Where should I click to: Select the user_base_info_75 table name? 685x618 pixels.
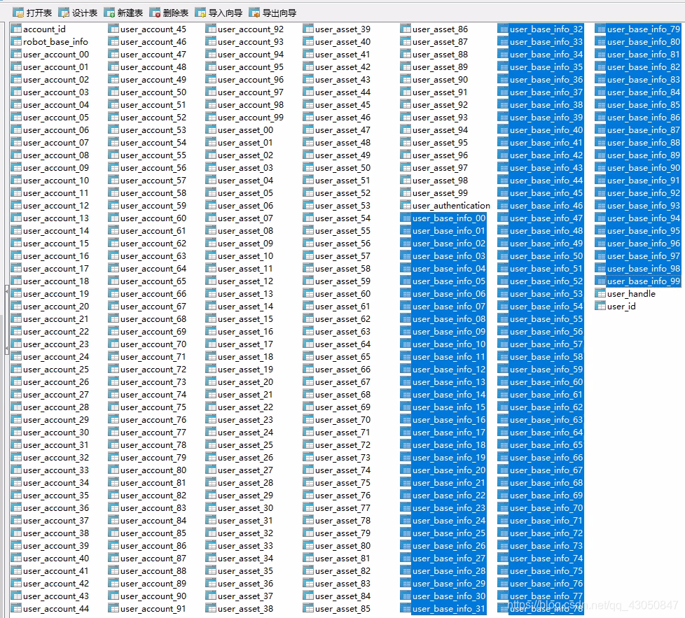(546, 571)
